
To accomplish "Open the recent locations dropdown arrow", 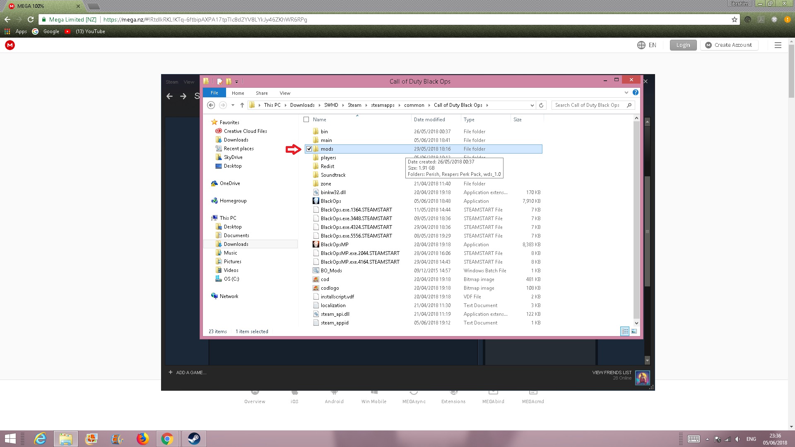I will click(x=233, y=105).
